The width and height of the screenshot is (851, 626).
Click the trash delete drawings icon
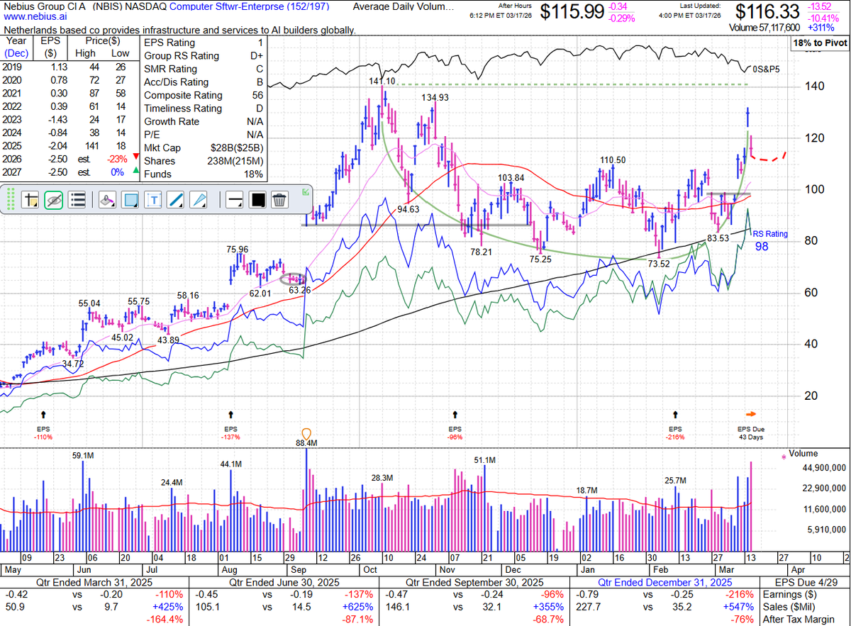coord(280,200)
